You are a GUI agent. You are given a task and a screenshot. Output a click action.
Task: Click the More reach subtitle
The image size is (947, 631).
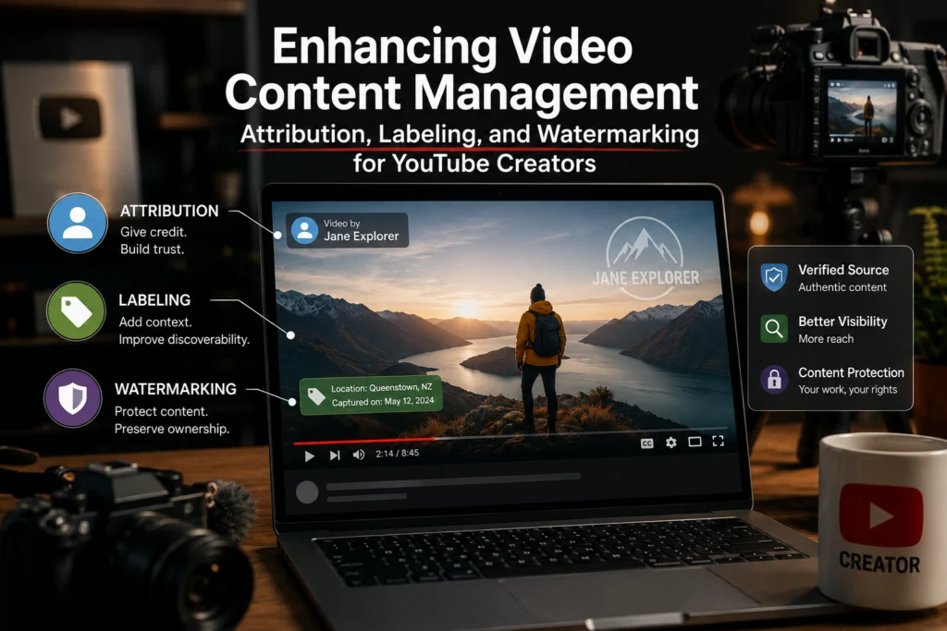click(826, 339)
